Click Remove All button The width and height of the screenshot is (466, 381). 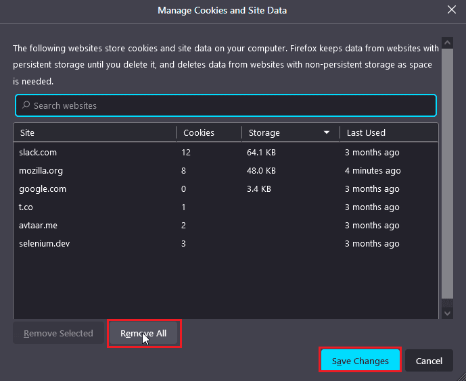tap(143, 333)
